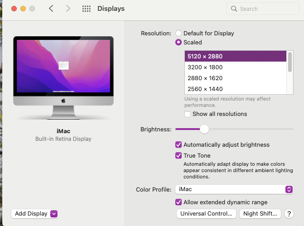
Task: Choose the 2560 × 1440 resolution
Action: (236, 89)
